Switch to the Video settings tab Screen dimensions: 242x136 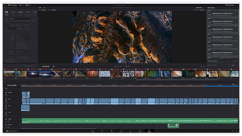(12, 29)
